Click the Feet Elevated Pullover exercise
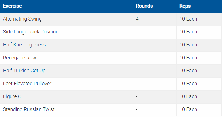The image size is (222, 117). tap(27, 84)
